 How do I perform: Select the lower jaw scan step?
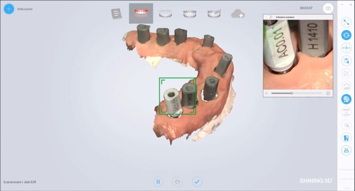coord(166,14)
